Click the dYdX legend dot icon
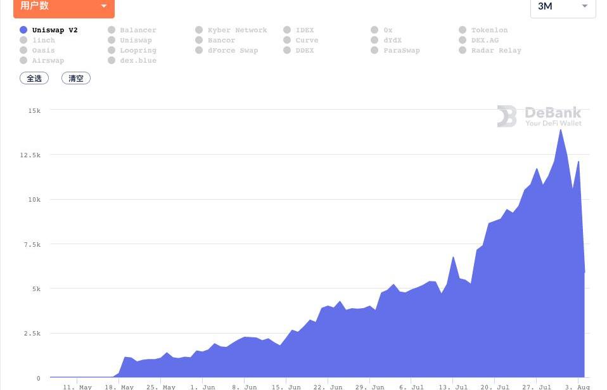 click(375, 40)
